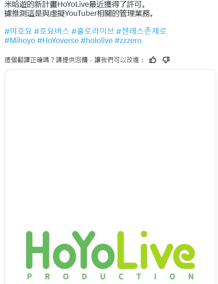Click the blank white area of image
Screen dimensions: 218x284
click(x=110, y=145)
